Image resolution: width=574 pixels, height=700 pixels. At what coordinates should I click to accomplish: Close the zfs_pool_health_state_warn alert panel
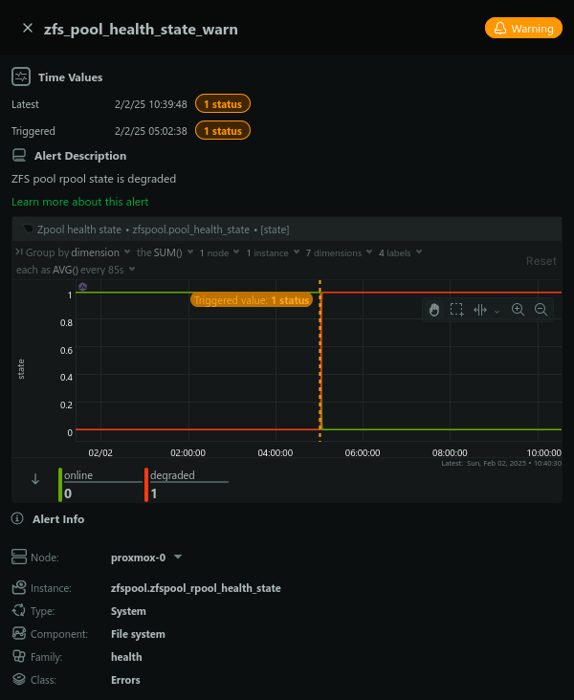[28, 28]
